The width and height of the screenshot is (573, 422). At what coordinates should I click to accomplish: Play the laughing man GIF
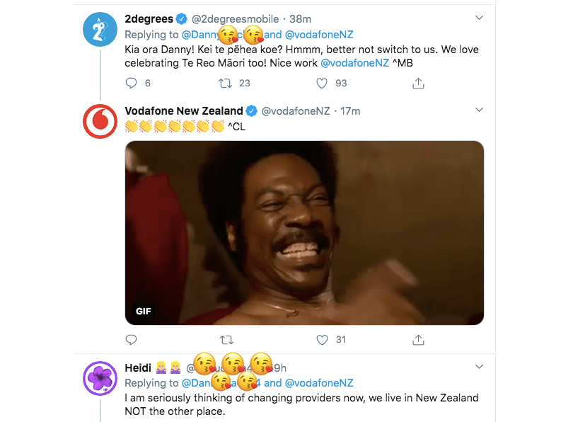[304, 233]
